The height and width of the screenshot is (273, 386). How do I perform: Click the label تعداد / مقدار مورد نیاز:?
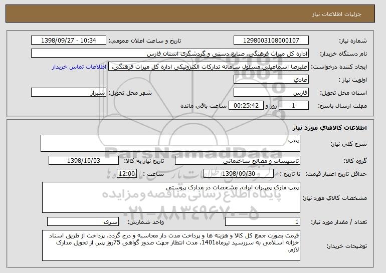click(x=339, y=222)
